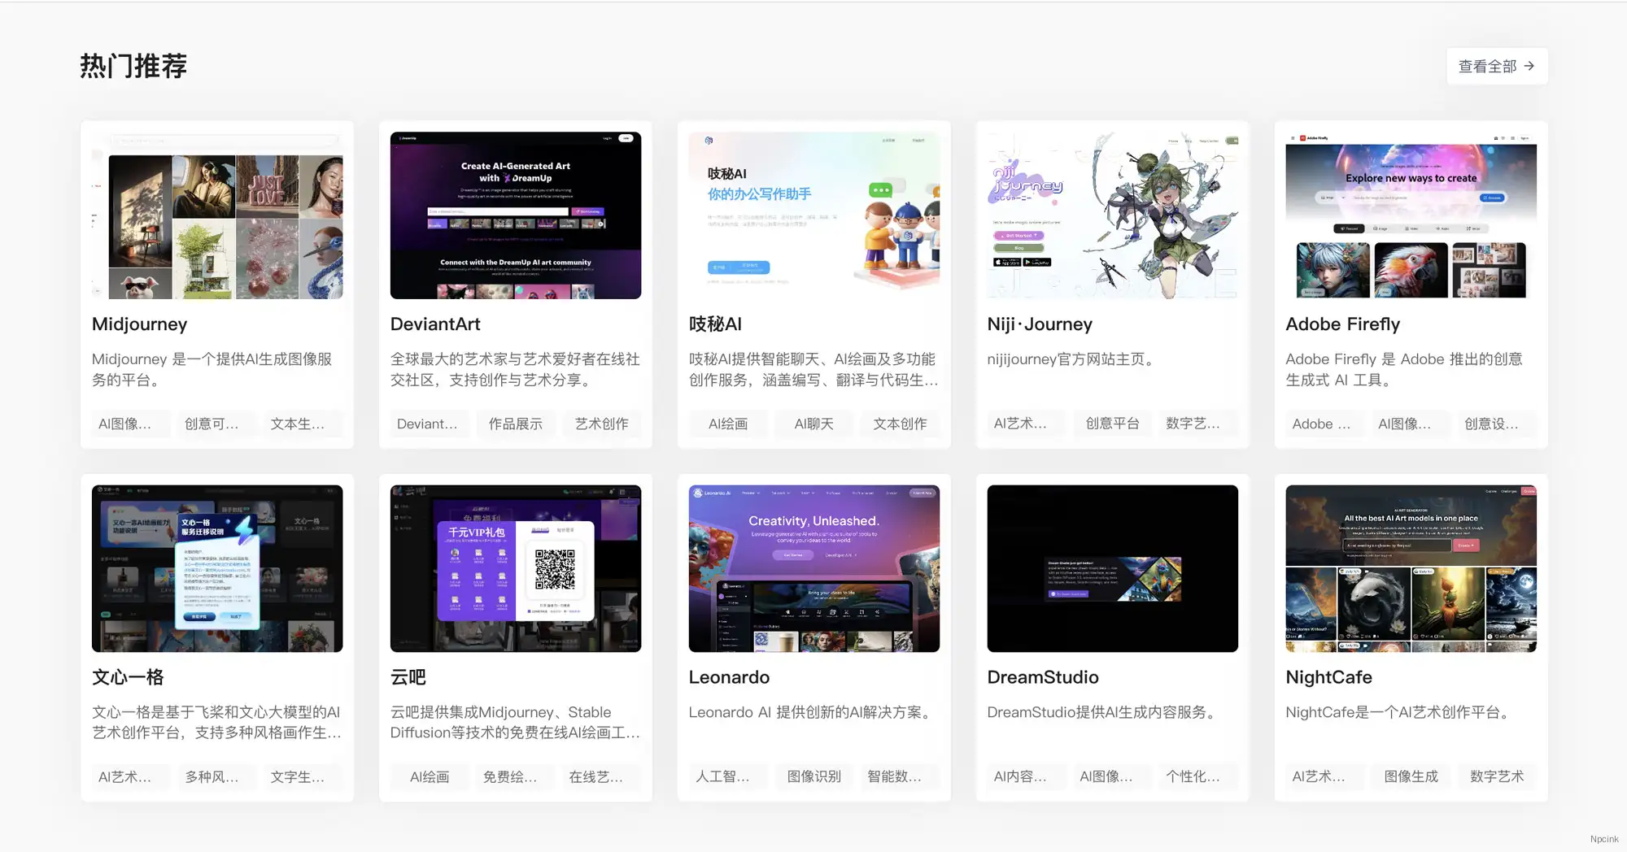点击 DeviantArt 卡片标题
1627x852 pixels.
435,324
